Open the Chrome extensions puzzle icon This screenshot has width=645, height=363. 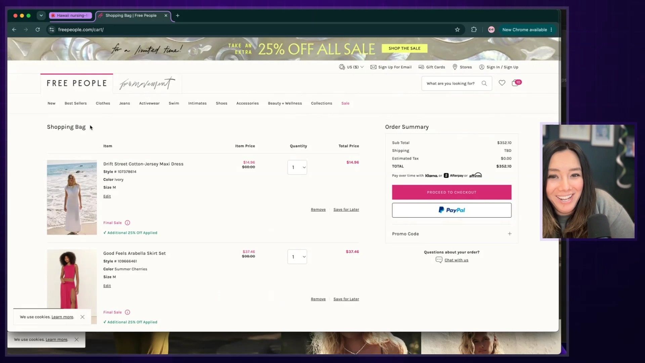tap(474, 30)
